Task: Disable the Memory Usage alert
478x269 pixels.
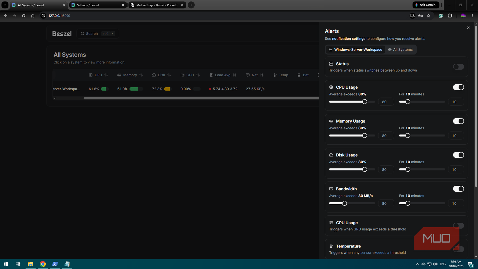Action: tap(458, 121)
